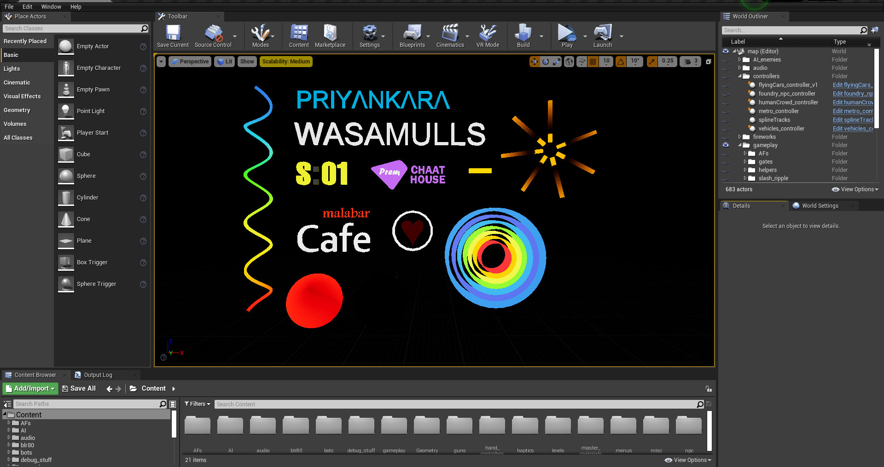Open the File menu

9,7
